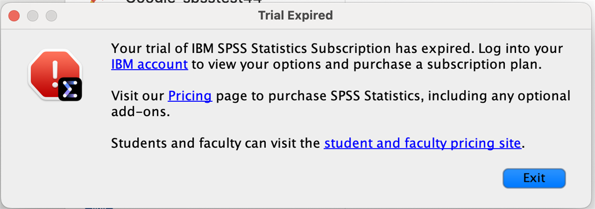This screenshot has height=209, width=595.
Task: Click the "Students and faculty can visit" text
Action: [215, 144]
